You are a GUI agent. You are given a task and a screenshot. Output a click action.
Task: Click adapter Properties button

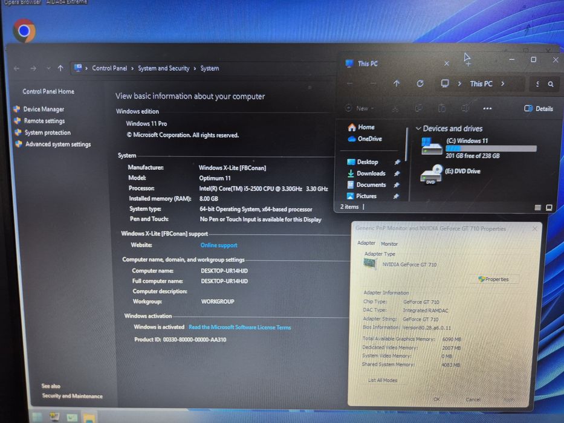[x=493, y=279]
